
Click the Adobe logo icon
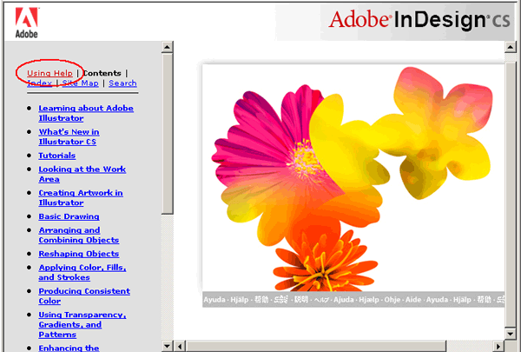[x=27, y=23]
